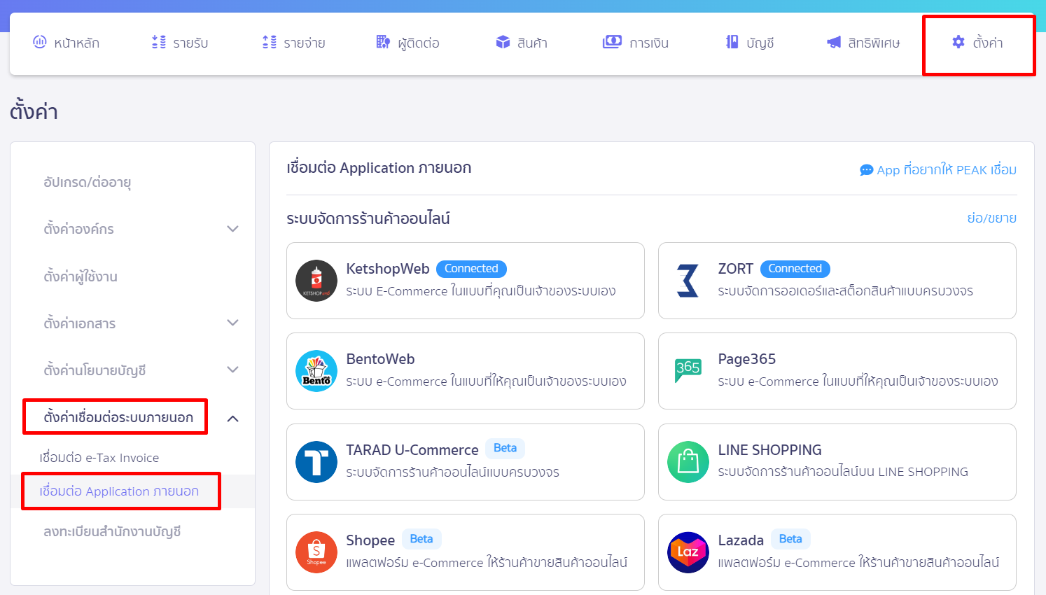Click the settings gear icon
The image size is (1046, 595).
(958, 42)
